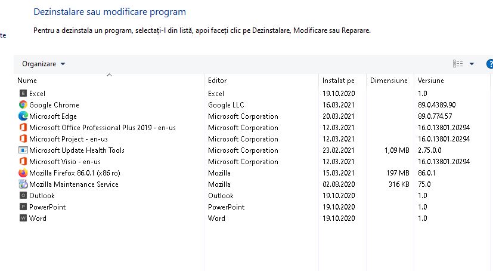Click the view layout icon in toolbar

(458, 64)
